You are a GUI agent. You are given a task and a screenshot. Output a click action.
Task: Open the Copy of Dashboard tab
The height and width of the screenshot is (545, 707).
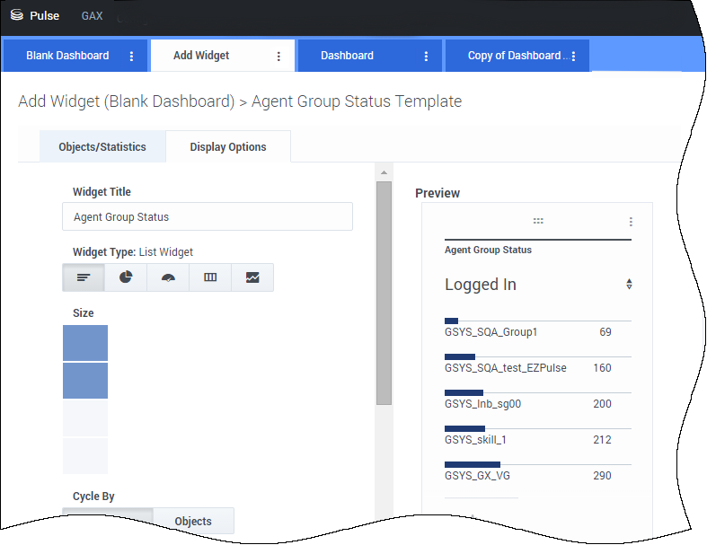click(513, 56)
